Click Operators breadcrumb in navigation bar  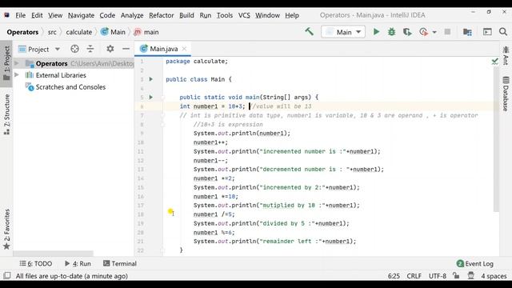pos(22,32)
